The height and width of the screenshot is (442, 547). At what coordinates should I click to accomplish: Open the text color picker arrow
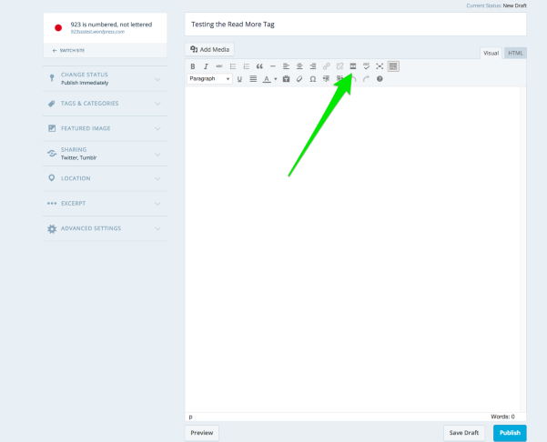click(276, 79)
